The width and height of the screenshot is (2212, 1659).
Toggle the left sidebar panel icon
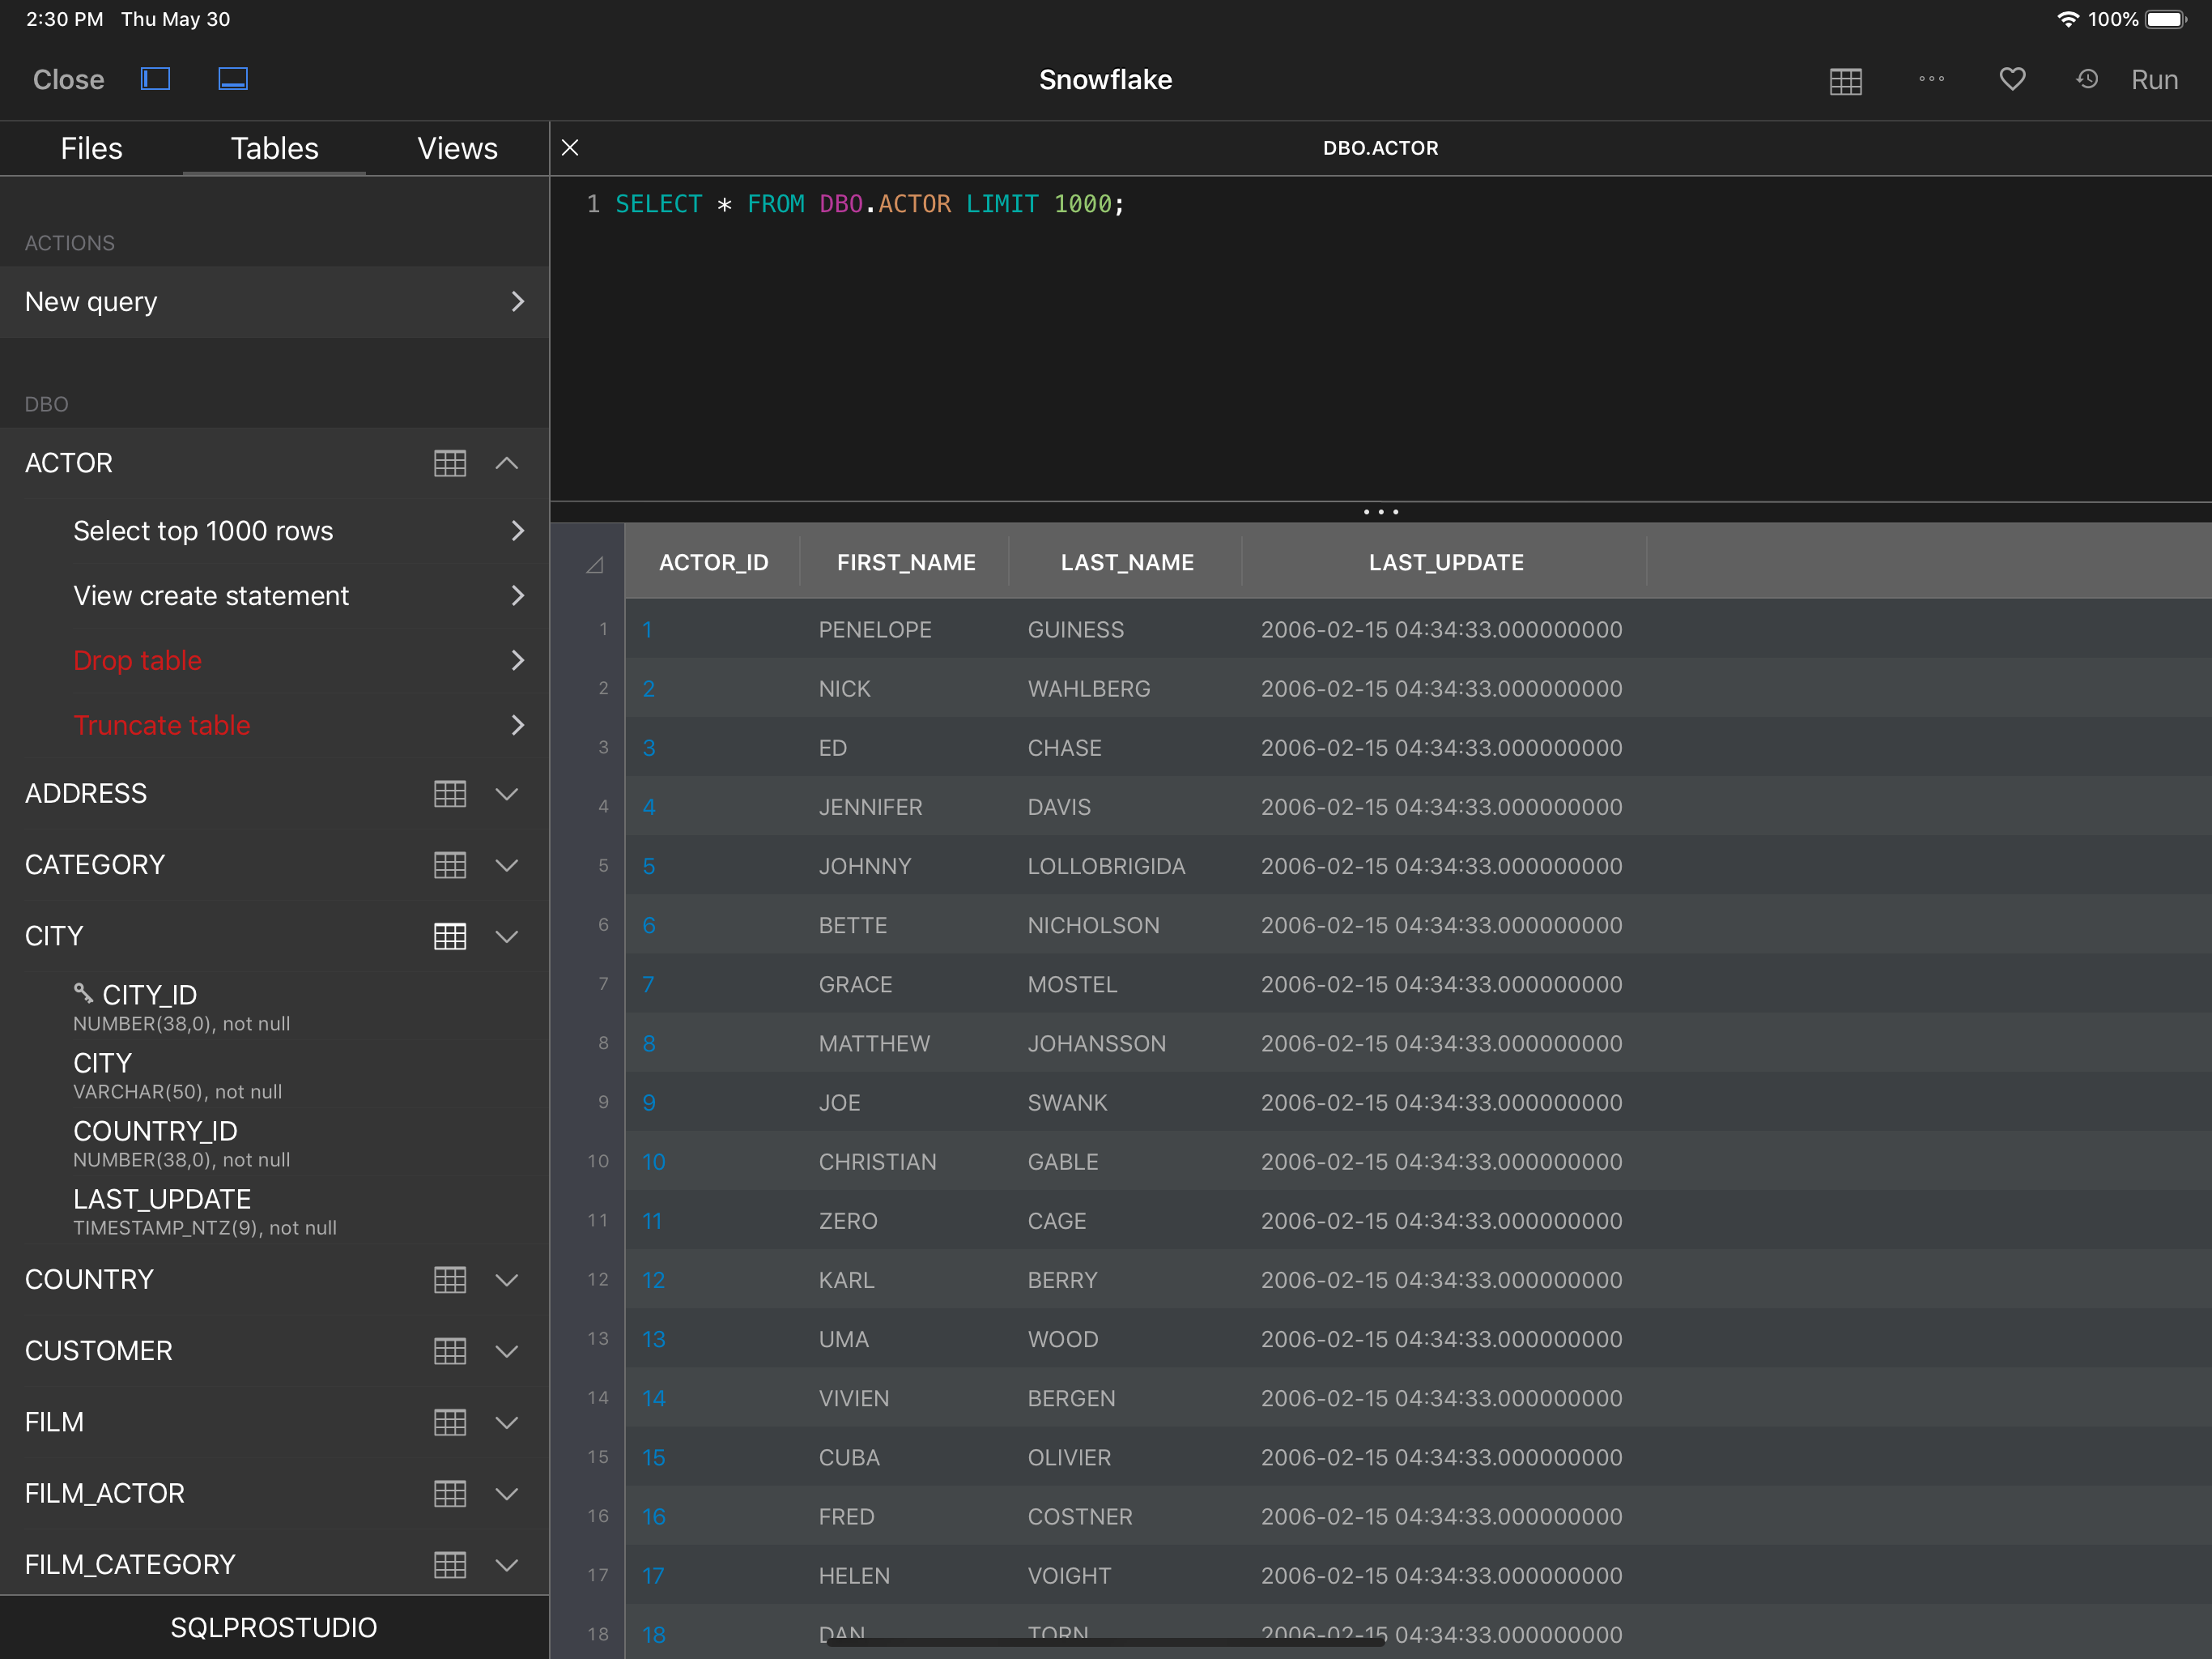[x=155, y=79]
